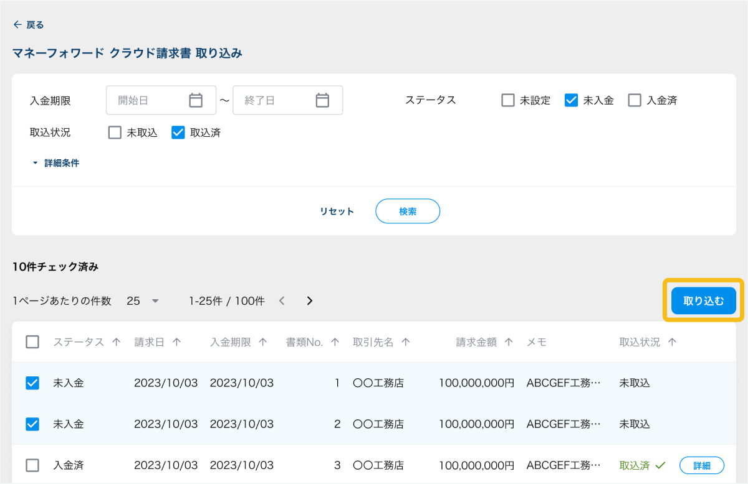Open the rows-per-page dropdown showing 25
748x484 pixels.
(143, 301)
